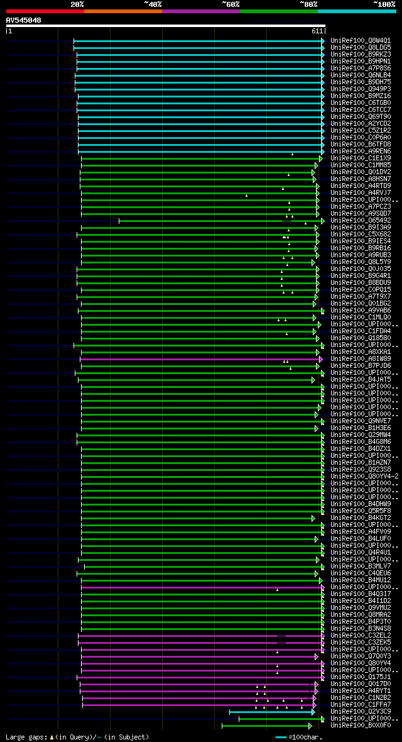The height and width of the screenshot is (742, 402).
Task: Select hit UniRef100_Q80YV4-2
Action: (x=365, y=476)
